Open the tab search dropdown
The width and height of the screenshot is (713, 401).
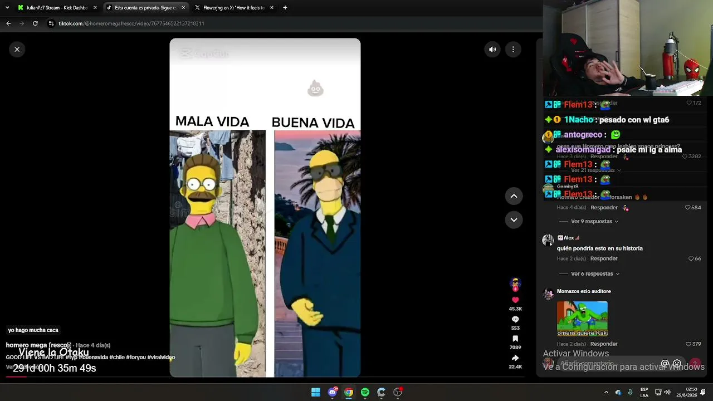(x=7, y=8)
